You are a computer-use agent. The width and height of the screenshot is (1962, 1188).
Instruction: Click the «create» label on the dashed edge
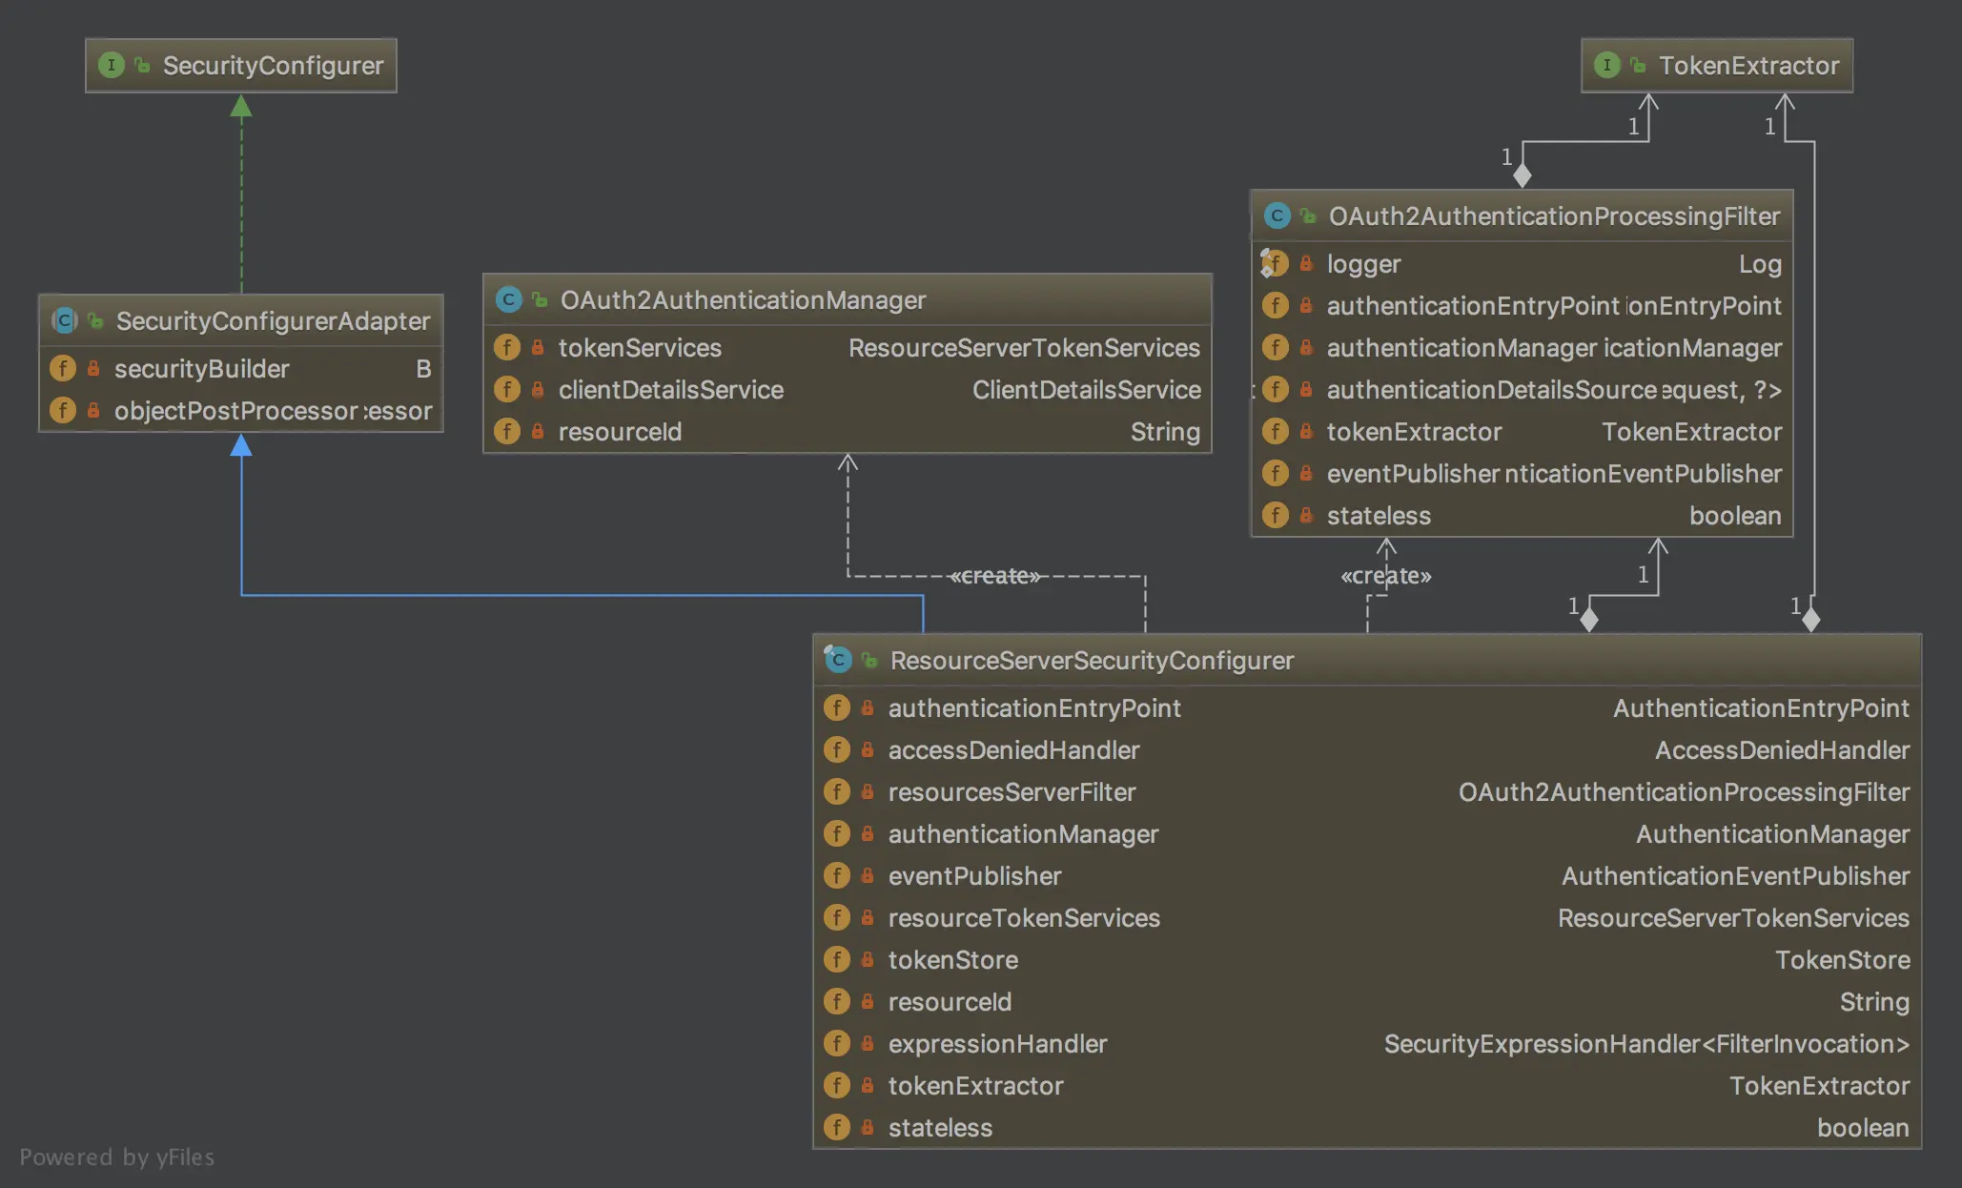click(994, 575)
